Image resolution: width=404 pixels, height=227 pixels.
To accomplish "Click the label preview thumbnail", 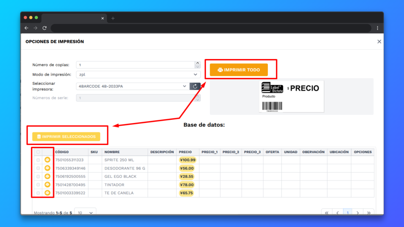I will [x=292, y=97].
